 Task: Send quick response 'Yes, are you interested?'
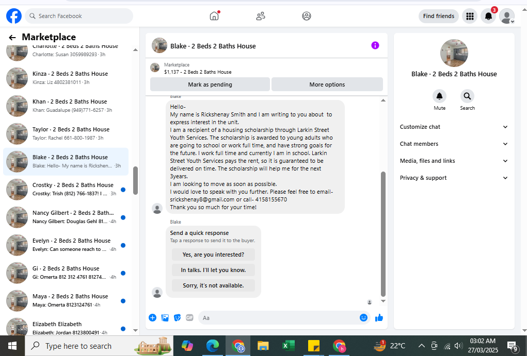213,255
